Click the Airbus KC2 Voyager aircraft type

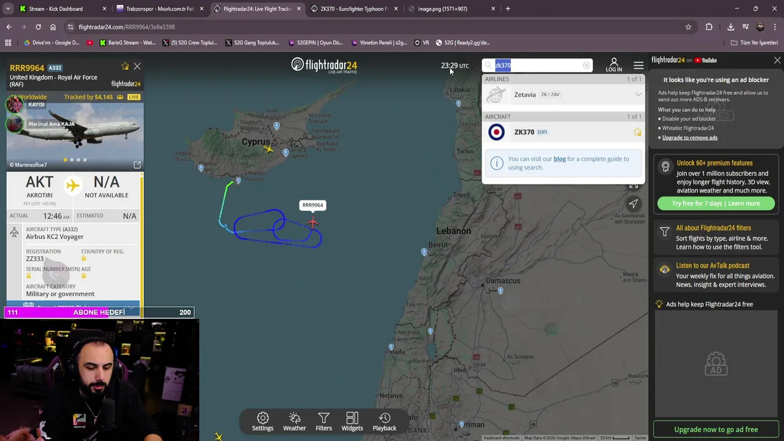click(x=55, y=237)
